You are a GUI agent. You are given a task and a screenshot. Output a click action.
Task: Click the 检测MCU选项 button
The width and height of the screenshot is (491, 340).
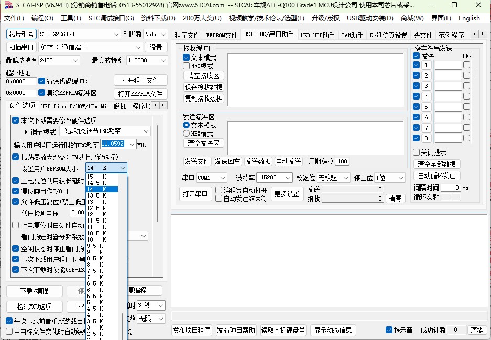tap(35, 306)
